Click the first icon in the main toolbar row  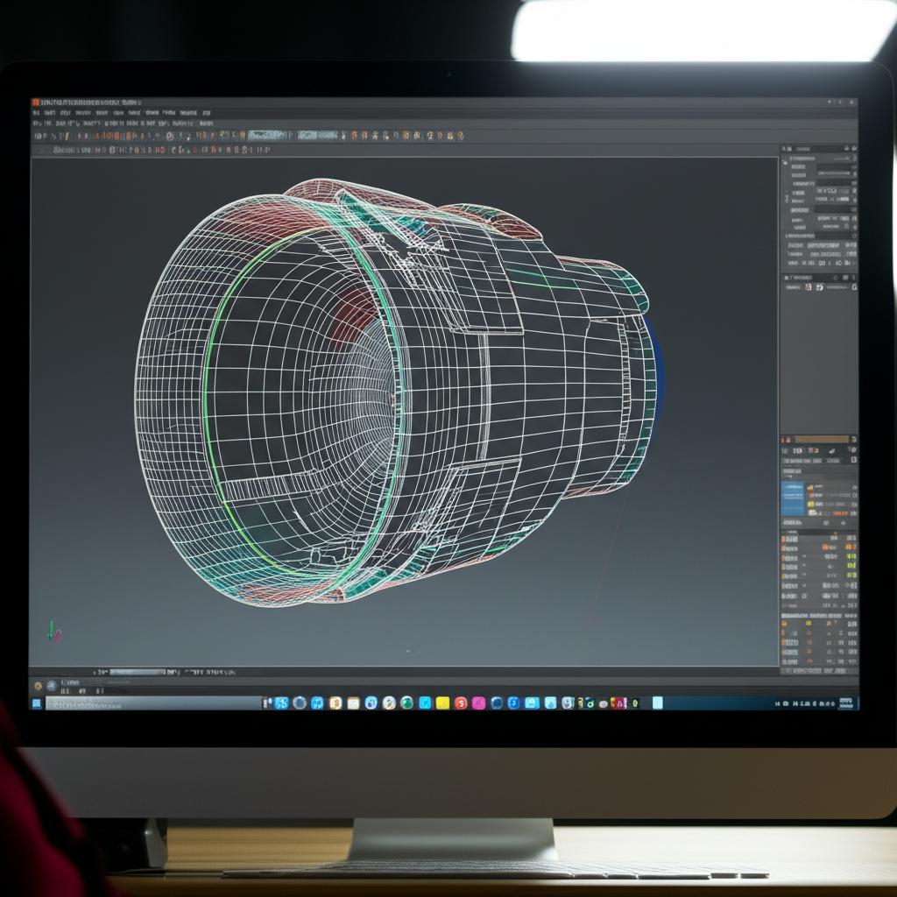click(38, 136)
